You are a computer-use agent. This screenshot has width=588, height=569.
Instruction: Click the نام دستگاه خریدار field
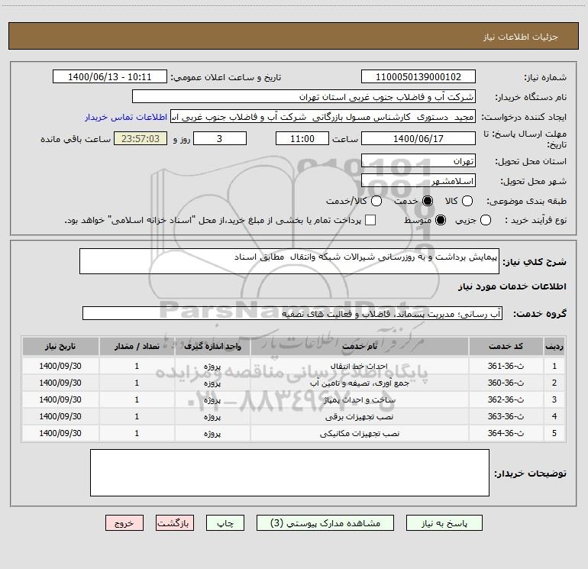point(304,97)
